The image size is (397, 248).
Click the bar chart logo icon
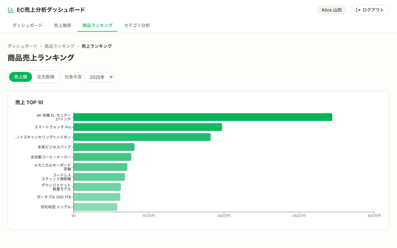tap(11, 10)
